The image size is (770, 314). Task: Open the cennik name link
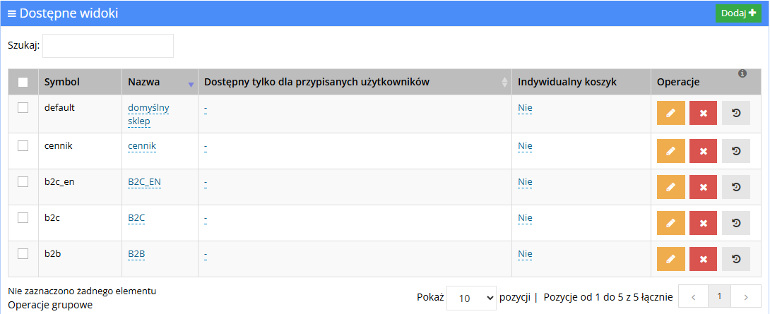[x=142, y=146]
